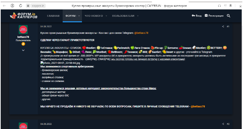The height and width of the screenshot is (129, 243).
Task: Open the ЧТО НОВОГО navigation tab
Action: click(94, 16)
